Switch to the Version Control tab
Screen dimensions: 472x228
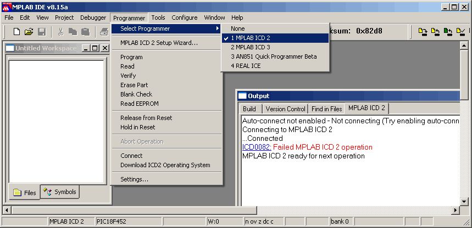click(285, 109)
